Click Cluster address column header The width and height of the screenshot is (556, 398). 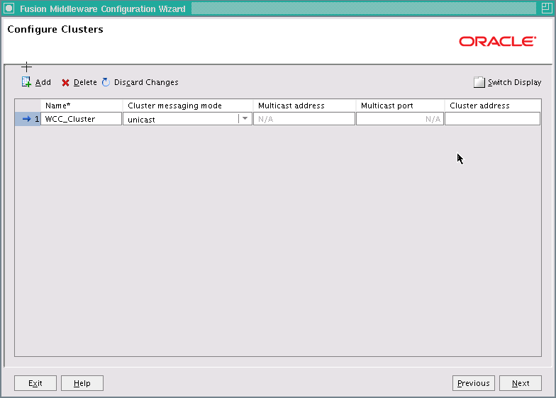pyautogui.click(x=493, y=106)
